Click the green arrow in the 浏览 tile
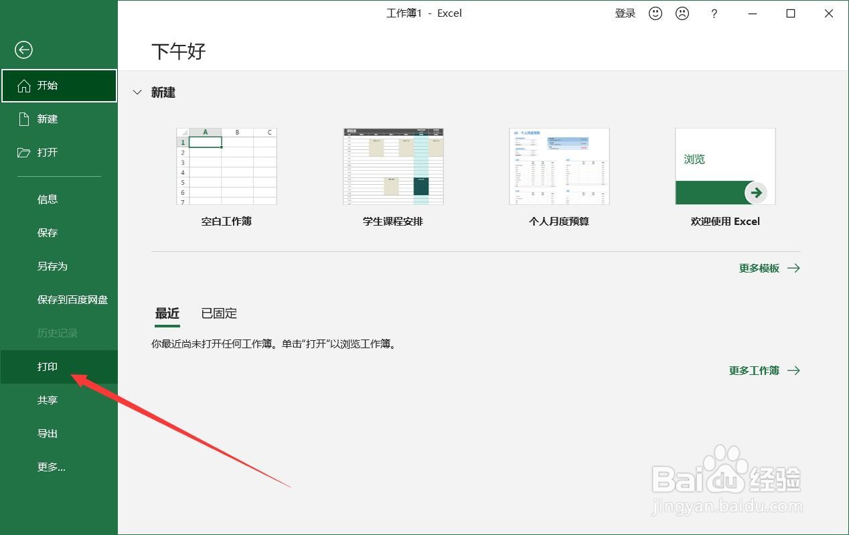Viewport: 849px width, 535px height. [756, 193]
